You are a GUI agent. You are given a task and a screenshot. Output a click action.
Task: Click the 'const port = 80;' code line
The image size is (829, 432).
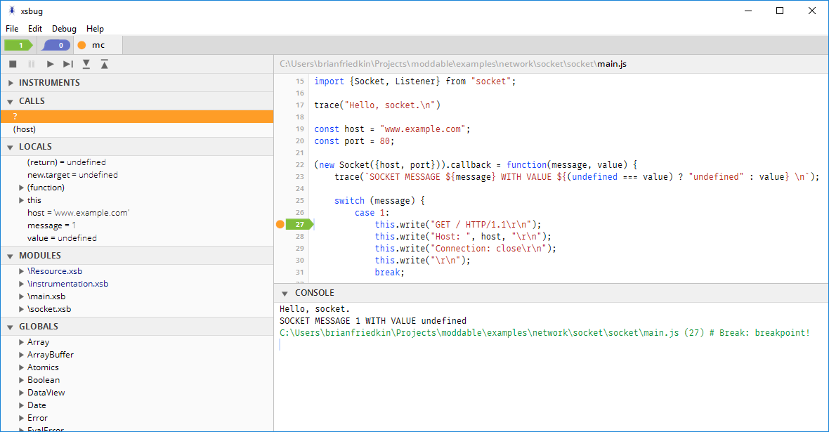(354, 141)
